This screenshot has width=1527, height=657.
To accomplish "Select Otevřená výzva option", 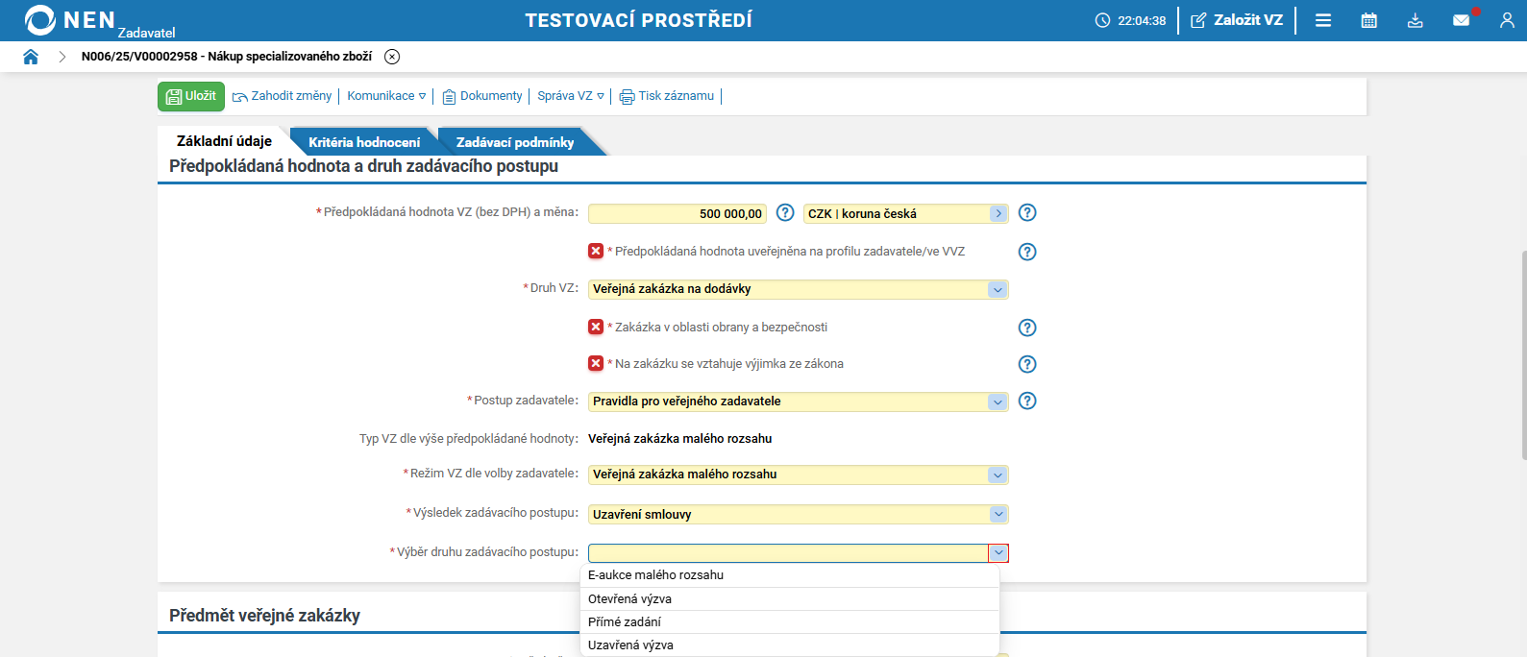I will [790, 598].
